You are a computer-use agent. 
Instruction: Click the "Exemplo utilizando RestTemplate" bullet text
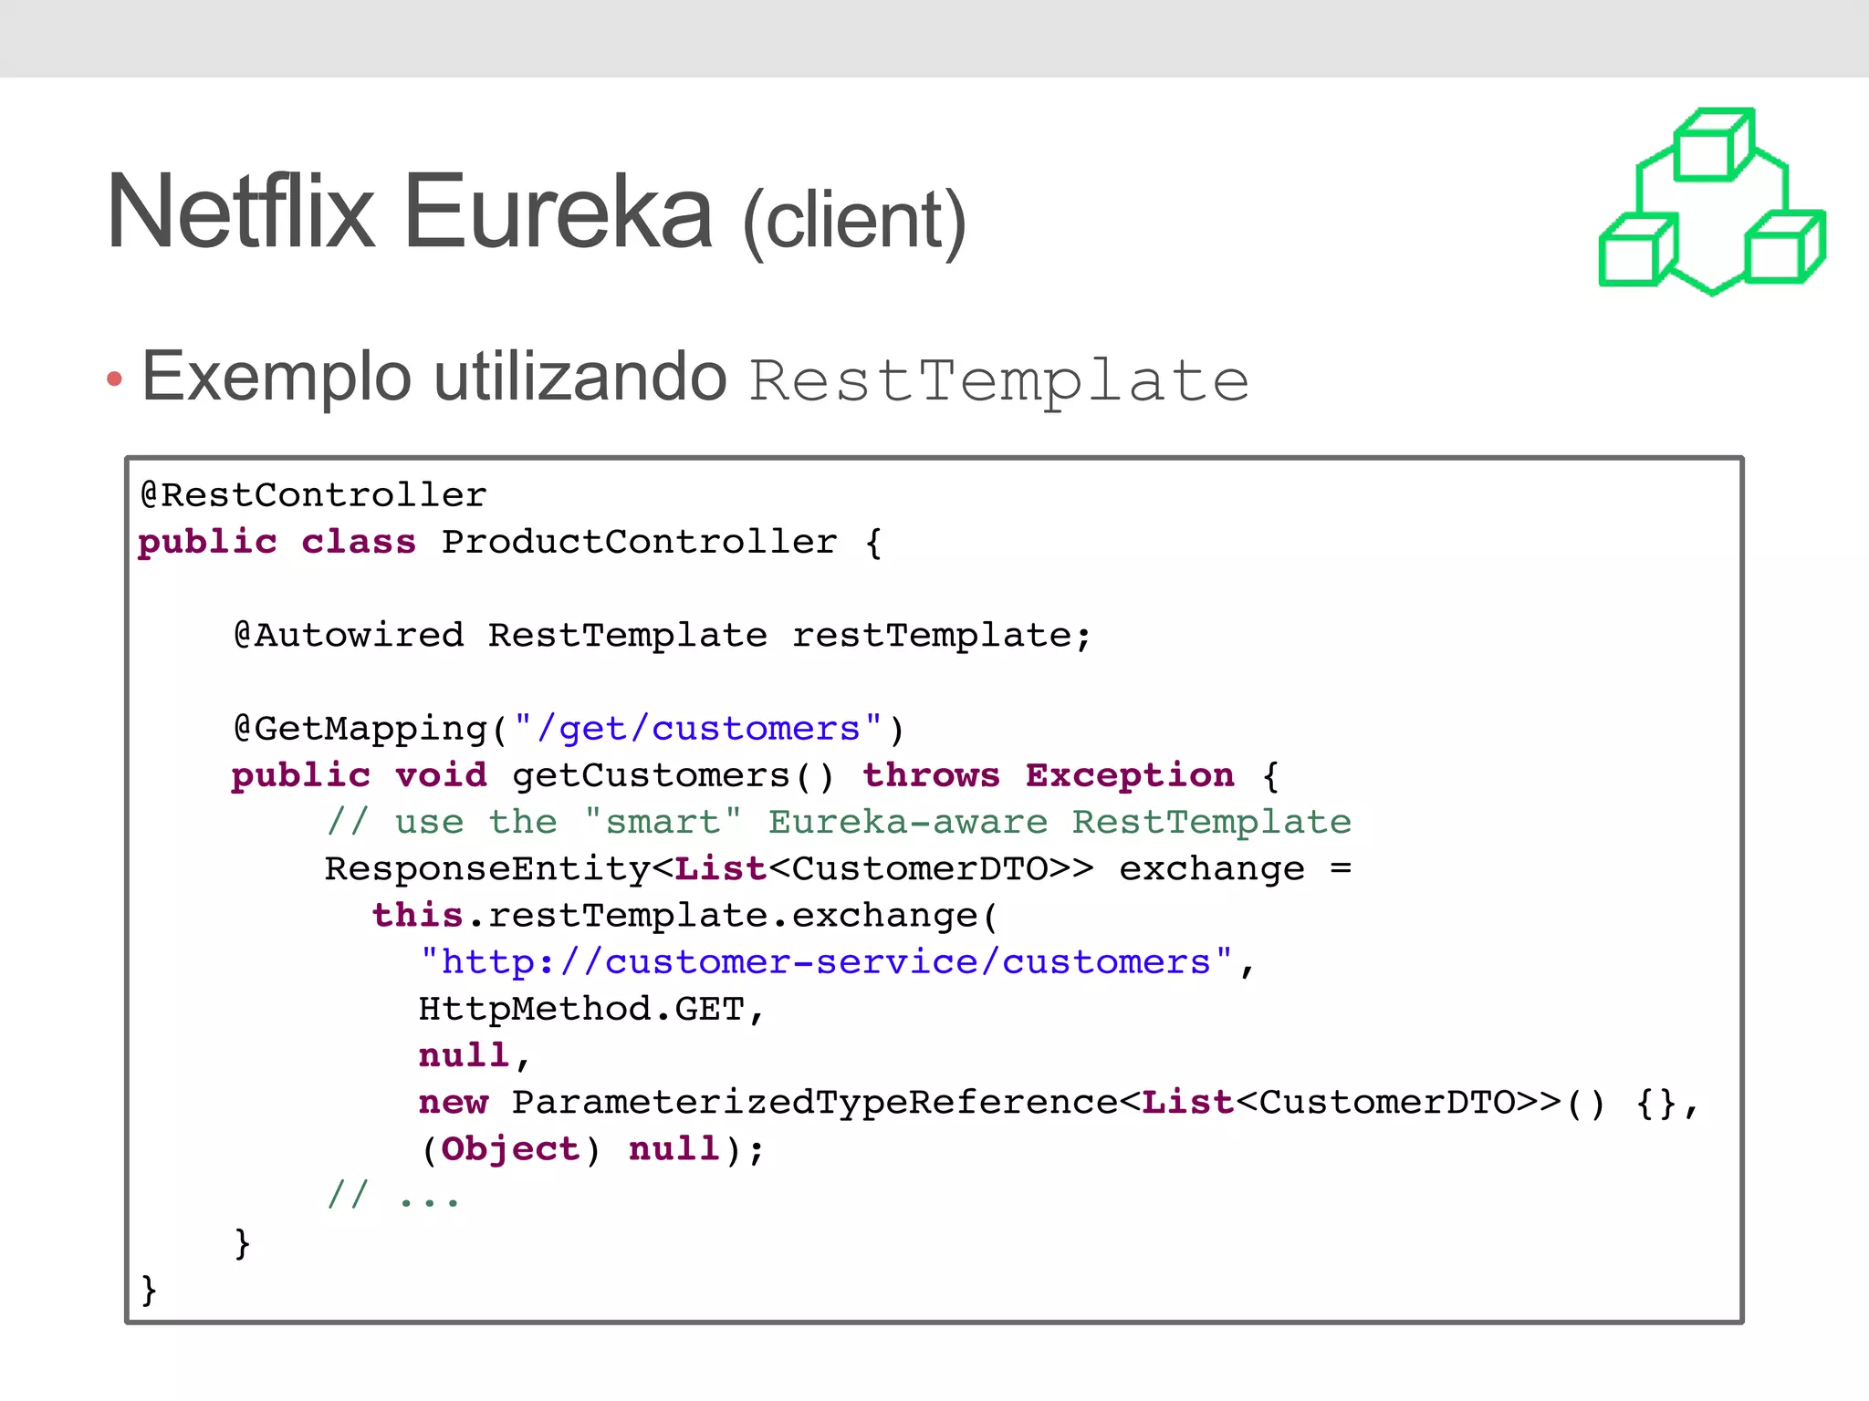(695, 378)
